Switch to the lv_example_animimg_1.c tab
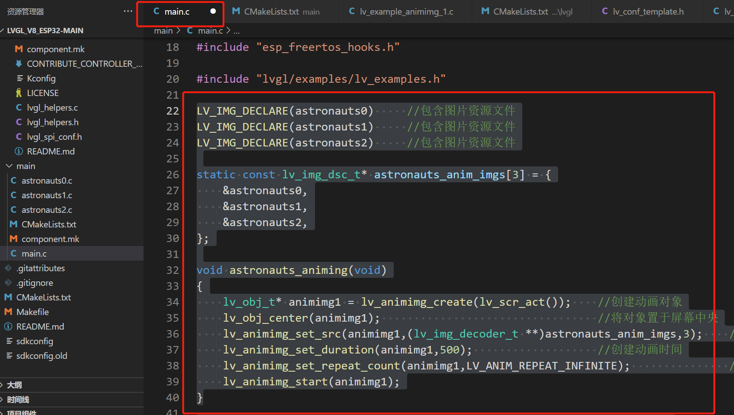Image resolution: width=734 pixels, height=415 pixels. 401,12
